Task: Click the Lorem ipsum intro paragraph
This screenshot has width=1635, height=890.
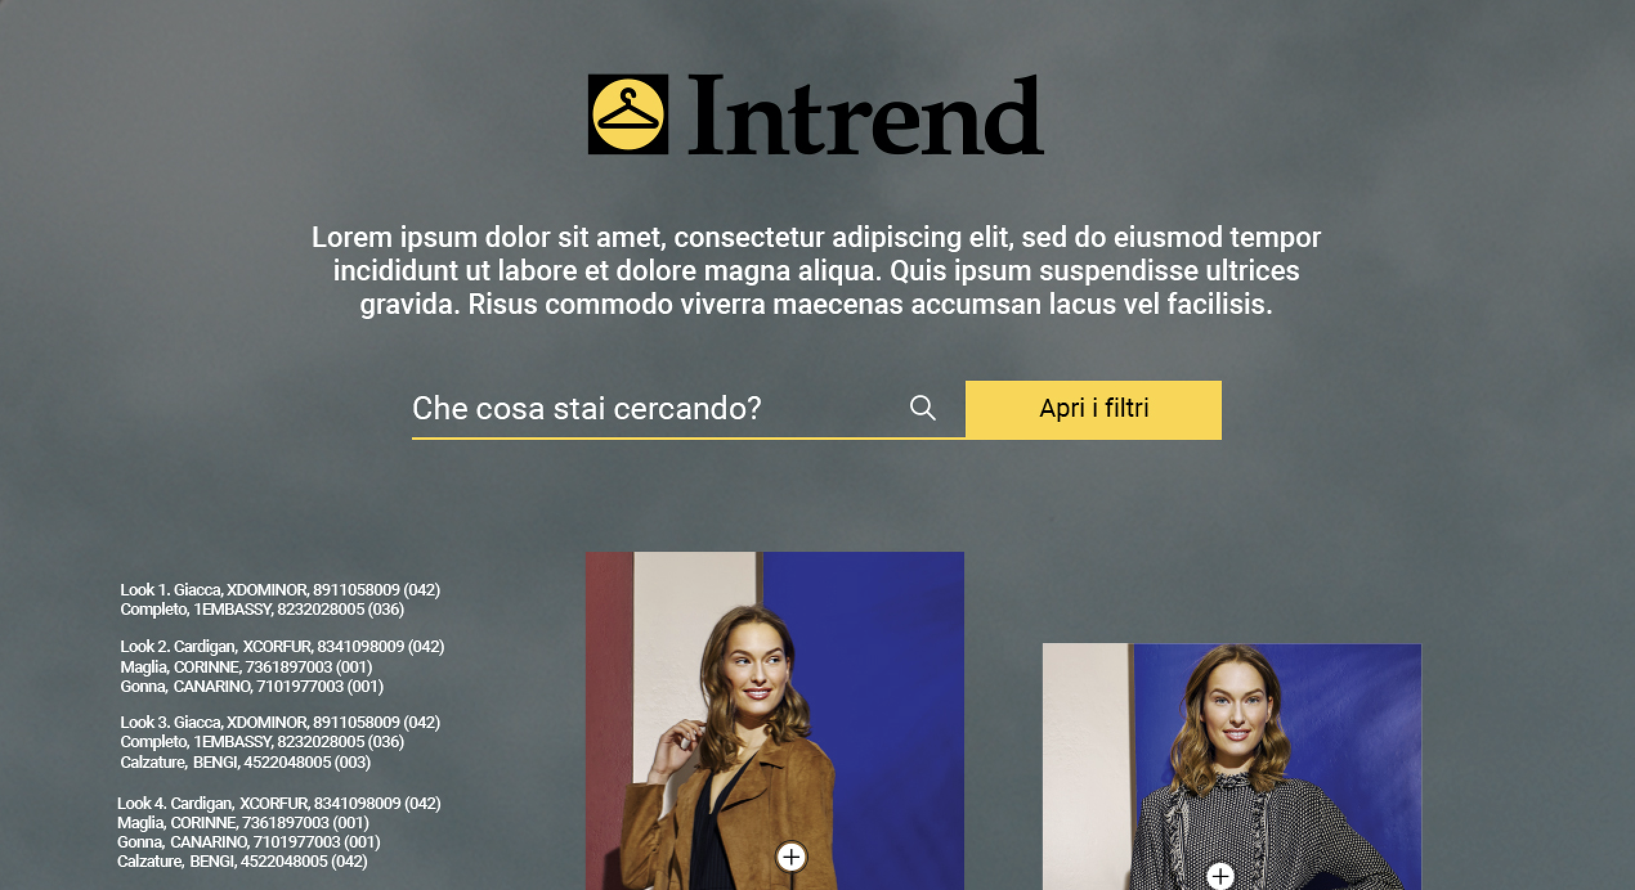Action: 816,271
